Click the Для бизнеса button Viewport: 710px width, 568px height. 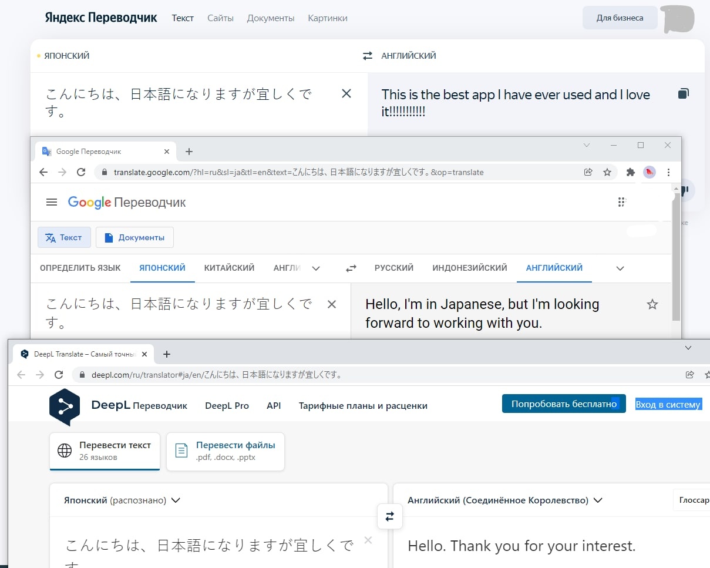(x=620, y=18)
